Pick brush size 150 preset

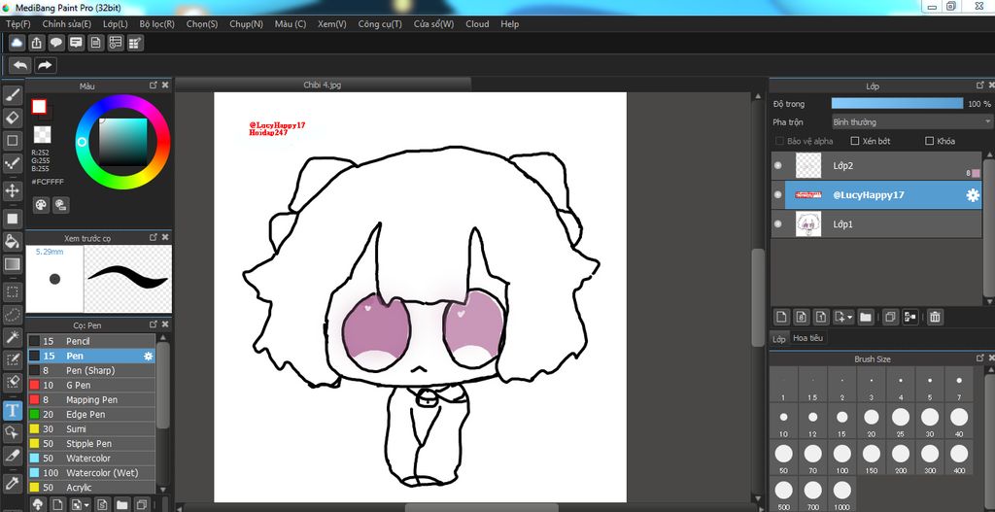872,459
